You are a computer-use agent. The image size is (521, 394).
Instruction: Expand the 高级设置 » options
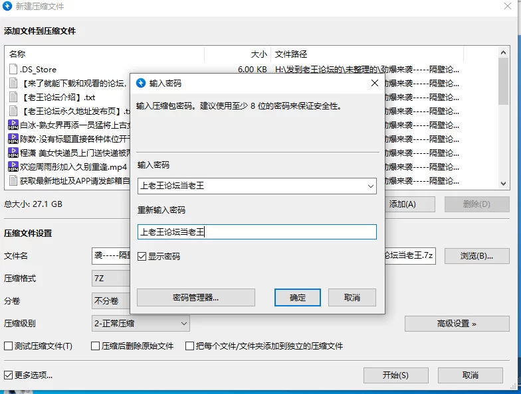click(457, 324)
